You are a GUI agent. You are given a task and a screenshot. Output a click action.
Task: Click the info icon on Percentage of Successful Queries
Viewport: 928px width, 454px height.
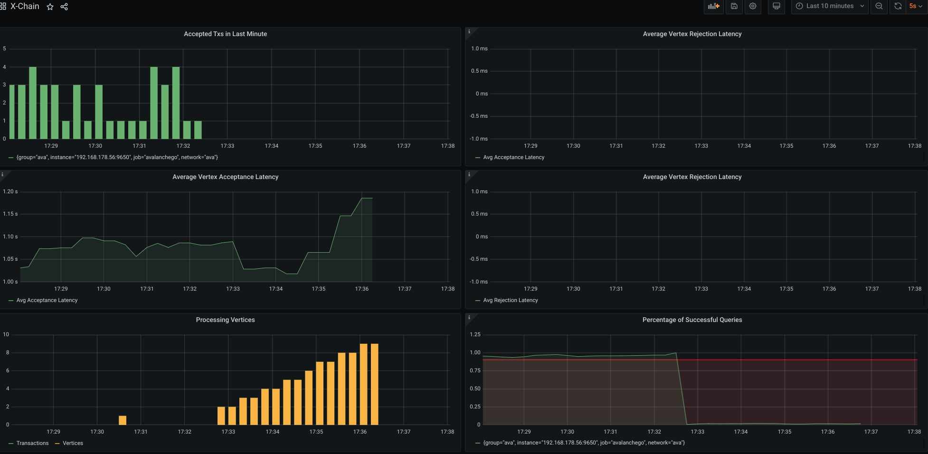coord(469,317)
